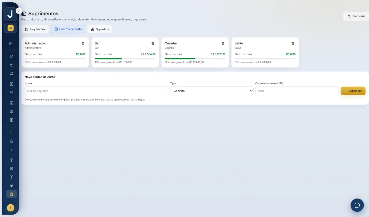Viewport: 369px width, 217px height.
Task: Click the R$ 1.564,50 Bar amount
Action: (x=148, y=54)
